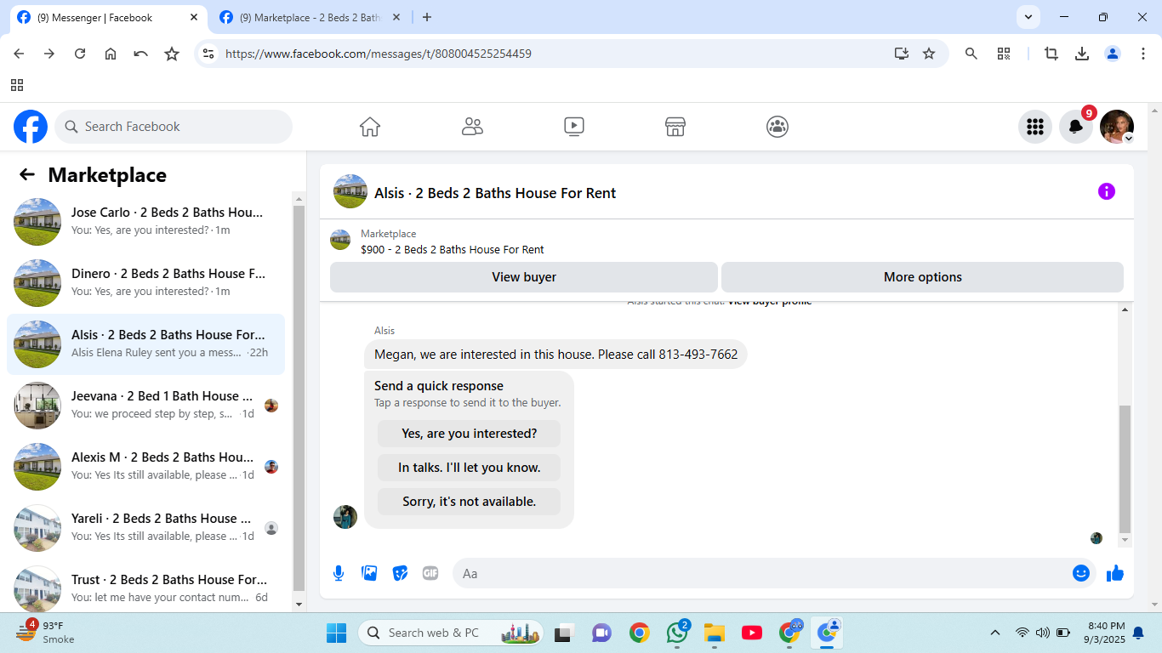The height and width of the screenshot is (653, 1162).
Task: Open the Jose Carlo conversation
Action: point(146,222)
